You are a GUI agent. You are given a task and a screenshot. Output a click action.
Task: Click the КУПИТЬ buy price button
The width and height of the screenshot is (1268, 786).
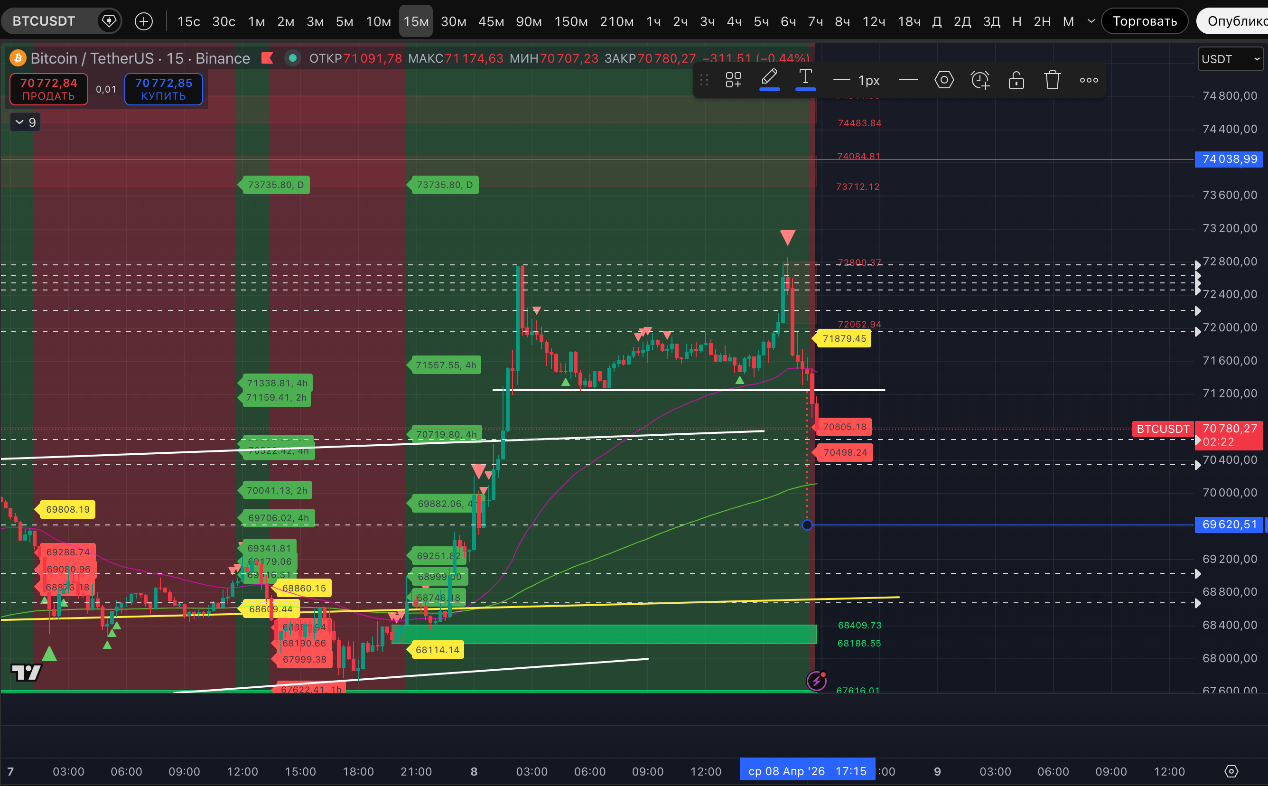click(163, 89)
